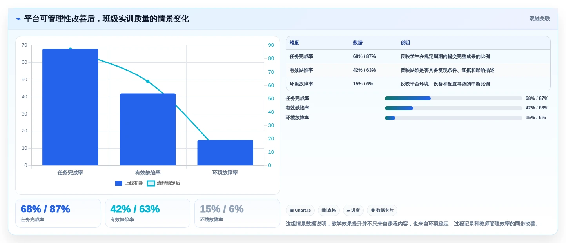Open the 42% / 63% 有效缺陷率 card
Viewport: 566px width, 243px height.
148,213
